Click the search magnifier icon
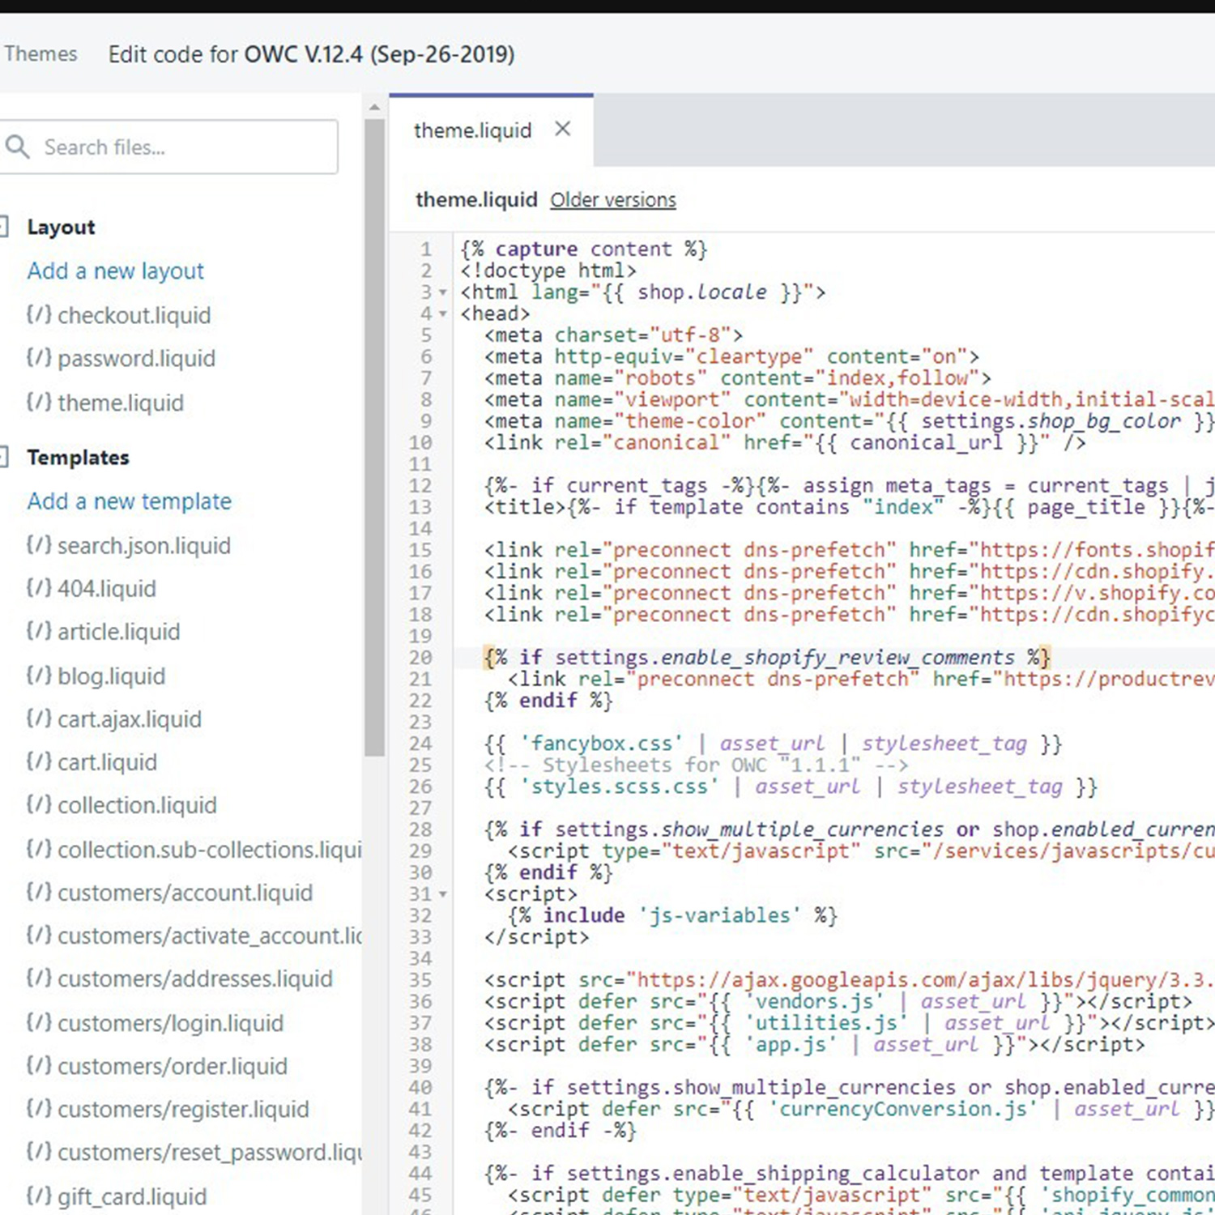Viewport: 1215px width, 1215px height. click(x=17, y=147)
